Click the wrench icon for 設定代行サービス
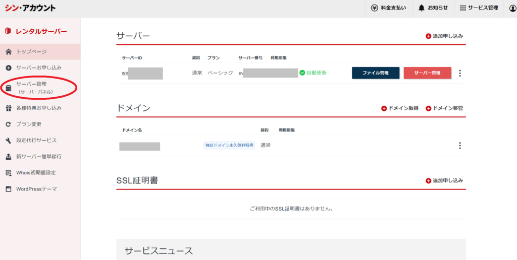The image size is (517, 260). pos(8,141)
